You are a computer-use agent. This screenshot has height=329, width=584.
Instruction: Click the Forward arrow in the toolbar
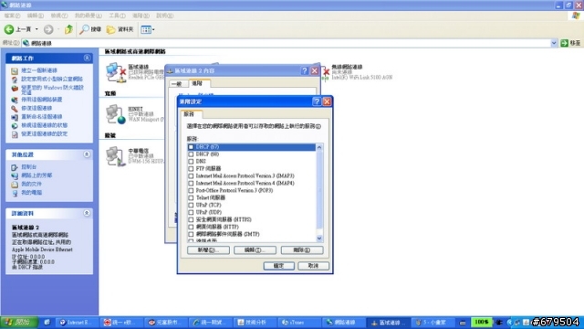point(48,29)
